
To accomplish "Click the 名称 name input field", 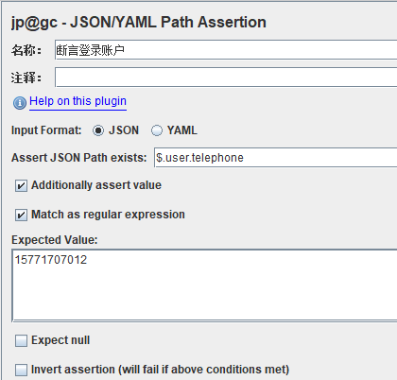I will coord(226,50).
